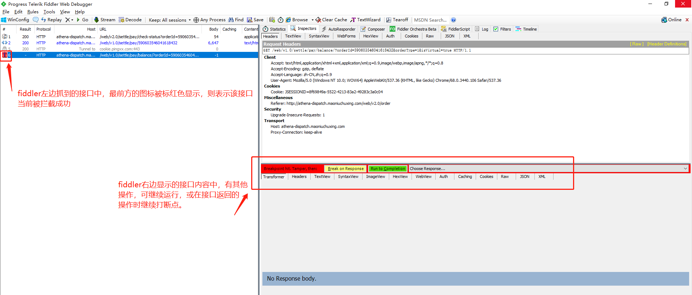Click the Remove sessions X icon
Image resolution: width=692 pixels, height=295 pixels.
coord(67,20)
